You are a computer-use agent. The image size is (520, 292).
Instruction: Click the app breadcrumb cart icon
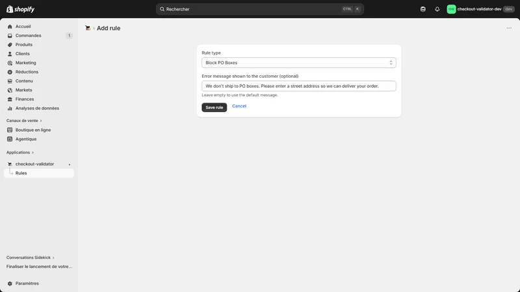coord(88,28)
